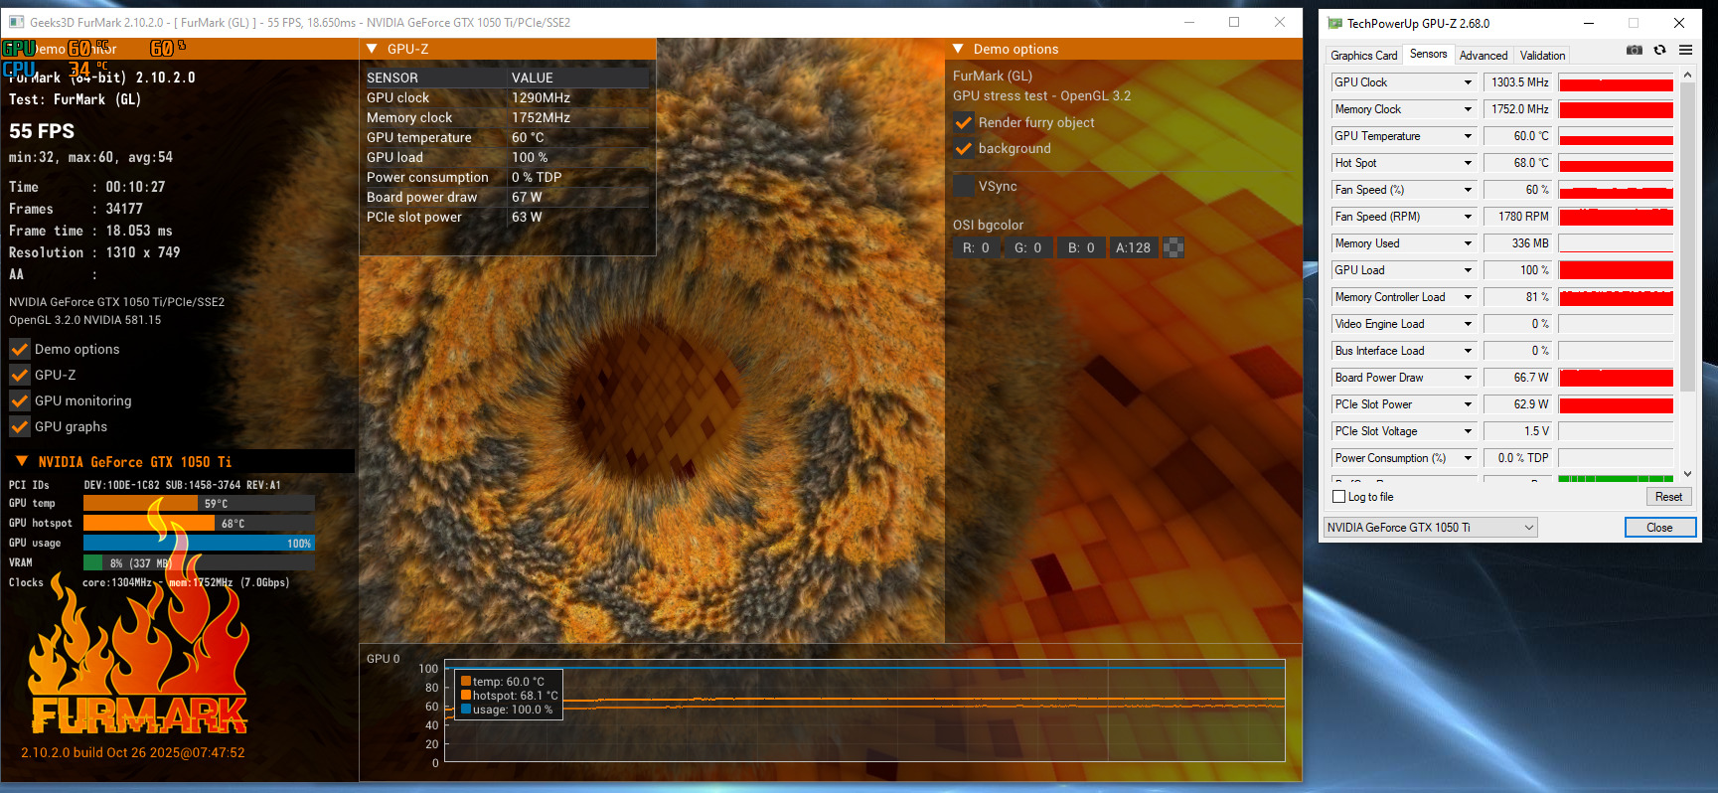Screen dimensions: 1718x793
Task: Open the Memory Clock sensor dropdown
Action: tap(1468, 109)
